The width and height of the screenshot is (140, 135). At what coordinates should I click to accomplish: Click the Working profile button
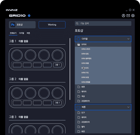pyautogui.click(x=52, y=25)
